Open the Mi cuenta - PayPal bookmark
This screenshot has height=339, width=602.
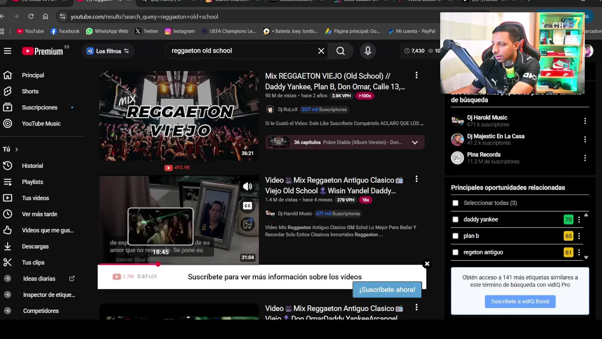pyautogui.click(x=412, y=31)
